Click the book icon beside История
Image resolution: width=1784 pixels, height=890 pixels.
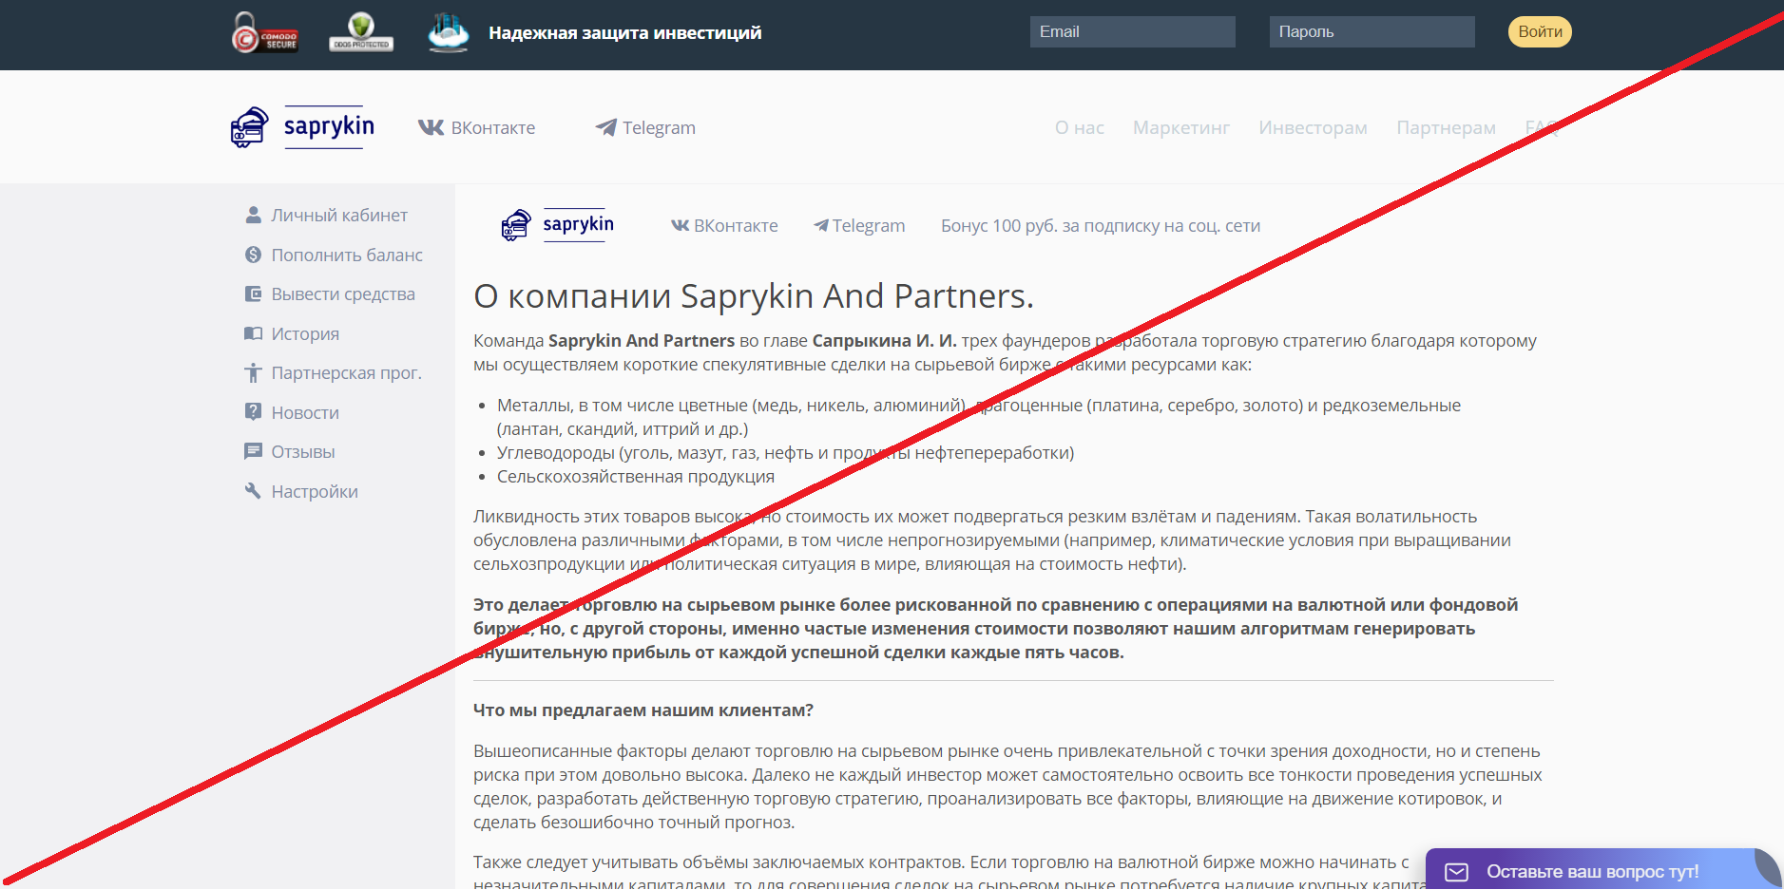point(253,333)
